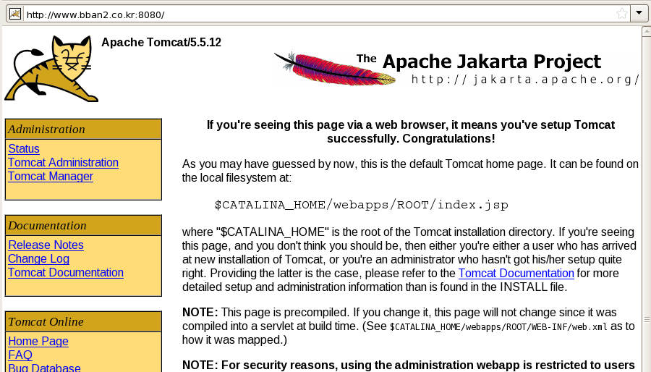Image resolution: width=651 pixels, height=372 pixels.
Task: Click the $CATALINA_HOME/webapps/ROOT/index.jsp path text
Action: pyautogui.click(x=361, y=205)
